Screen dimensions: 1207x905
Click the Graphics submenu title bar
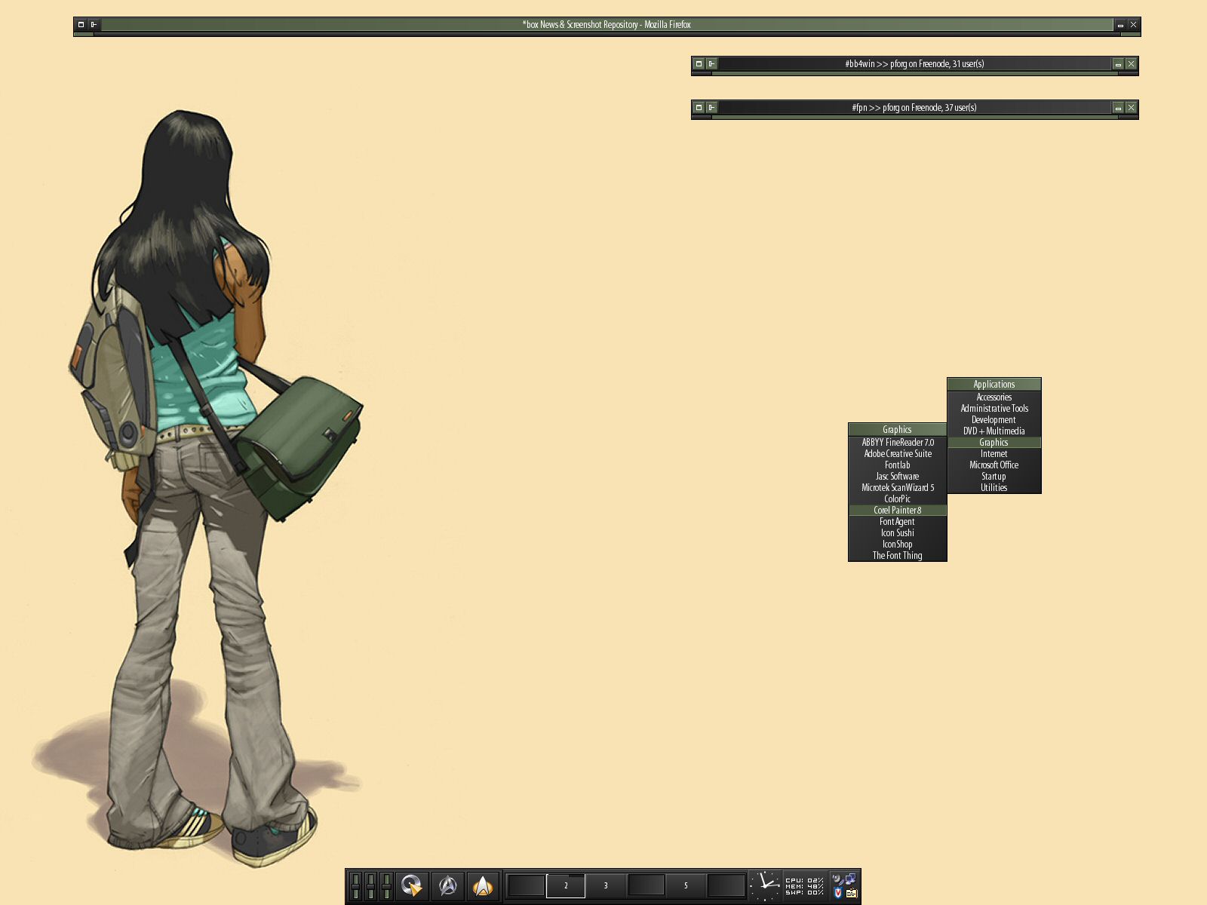[x=898, y=430]
